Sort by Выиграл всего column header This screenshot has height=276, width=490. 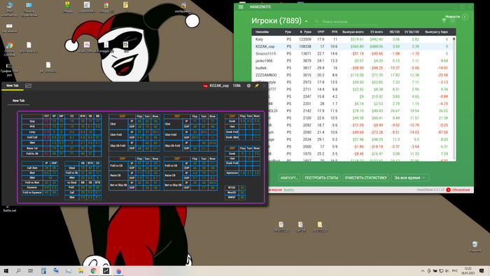[x=353, y=32]
